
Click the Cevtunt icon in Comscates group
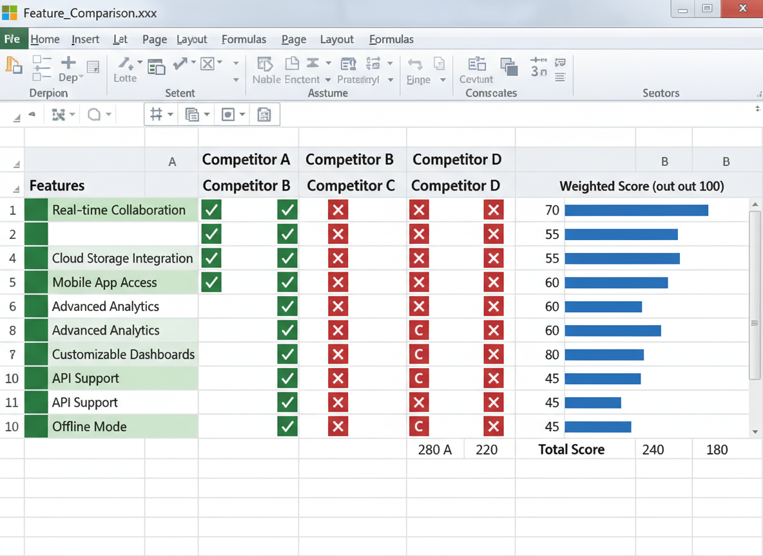[x=477, y=65]
